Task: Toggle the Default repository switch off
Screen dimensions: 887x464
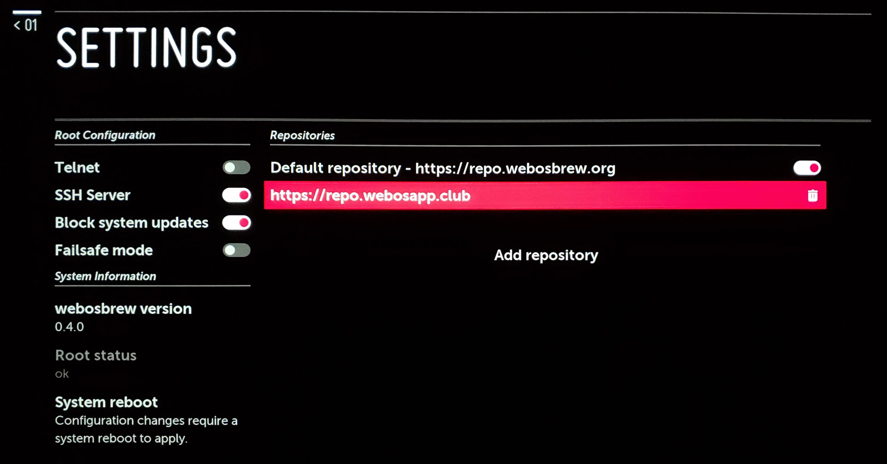Action: coord(807,168)
